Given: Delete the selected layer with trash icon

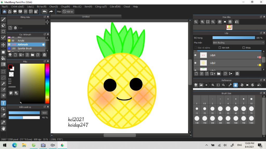Looking at the screenshot, I should pyautogui.click(x=237, y=74).
